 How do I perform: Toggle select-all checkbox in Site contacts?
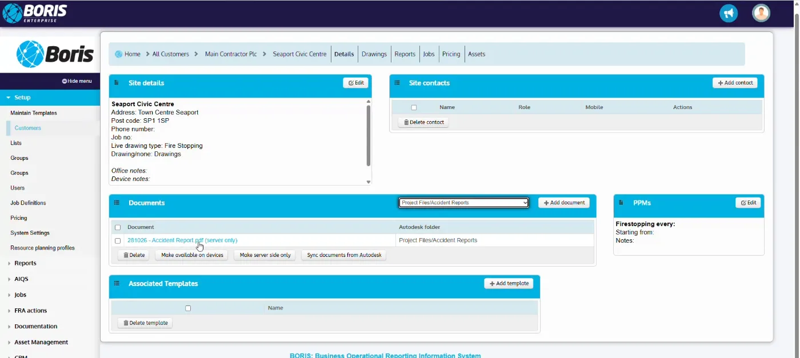pos(414,107)
